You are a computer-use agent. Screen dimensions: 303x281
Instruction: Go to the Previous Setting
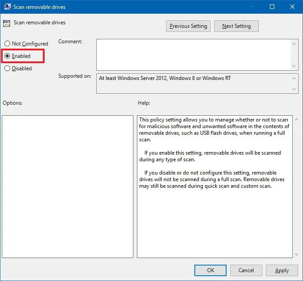[188, 26]
